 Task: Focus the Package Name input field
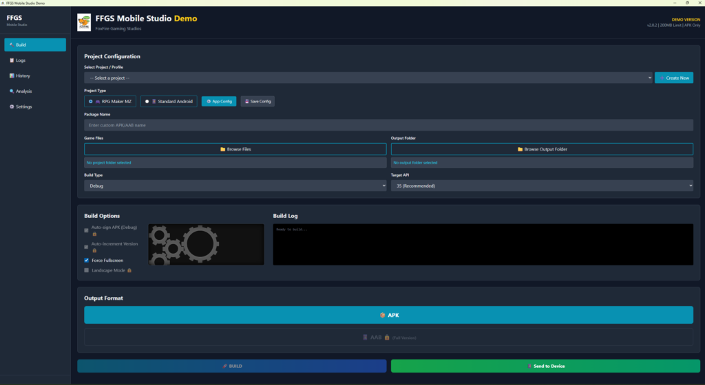[388, 125]
